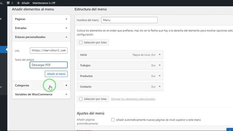This screenshot has height=131, width=233.
Task: Click the comments bubble icon in admin bar
Action: pyautogui.click(x=8, y=3)
